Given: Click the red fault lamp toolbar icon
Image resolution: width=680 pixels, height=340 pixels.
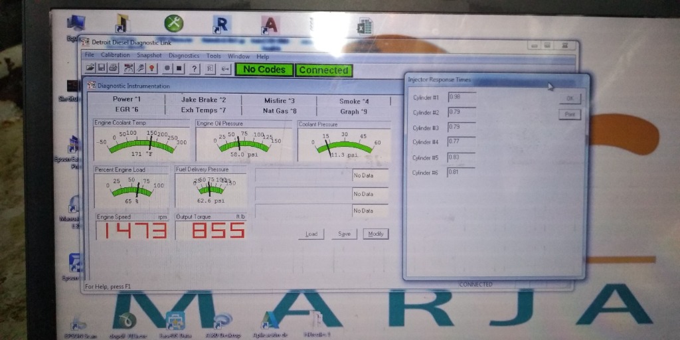Looking at the screenshot, I should [151, 68].
